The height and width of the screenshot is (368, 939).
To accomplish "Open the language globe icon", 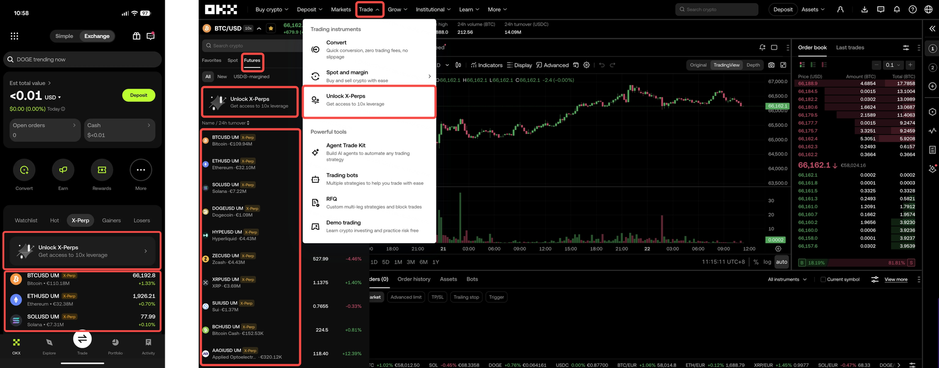I will coord(929,9).
